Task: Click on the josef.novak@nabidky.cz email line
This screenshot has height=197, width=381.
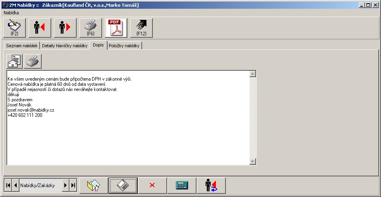Action: 31,110
